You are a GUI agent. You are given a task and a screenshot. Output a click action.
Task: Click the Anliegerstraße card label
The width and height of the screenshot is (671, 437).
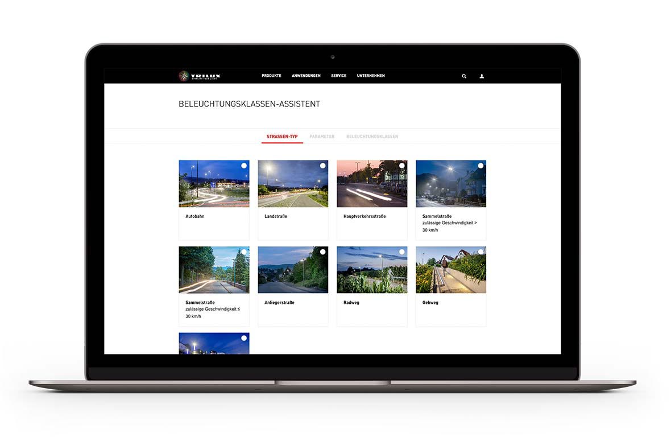tap(279, 303)
